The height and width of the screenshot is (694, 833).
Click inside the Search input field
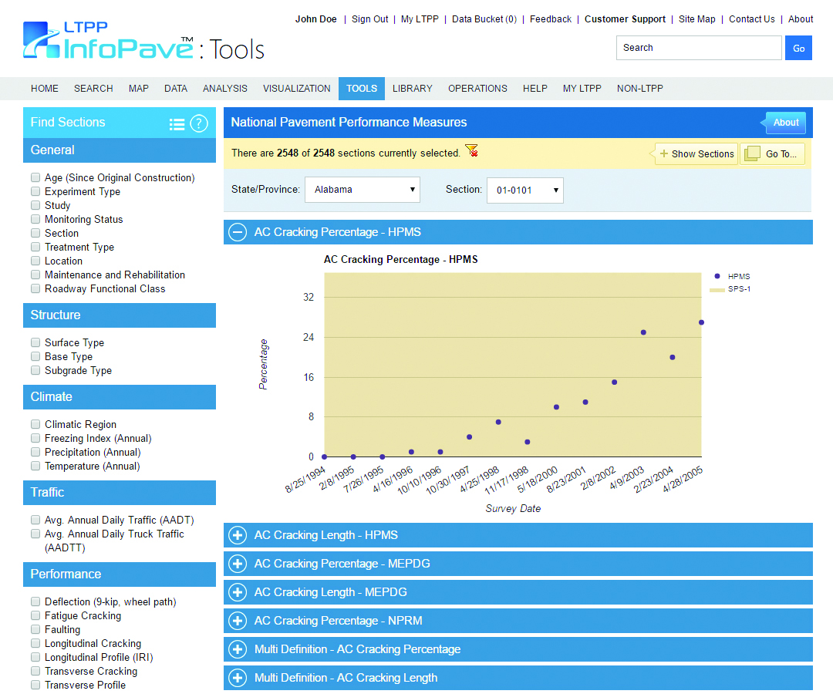tap(699, 48)
